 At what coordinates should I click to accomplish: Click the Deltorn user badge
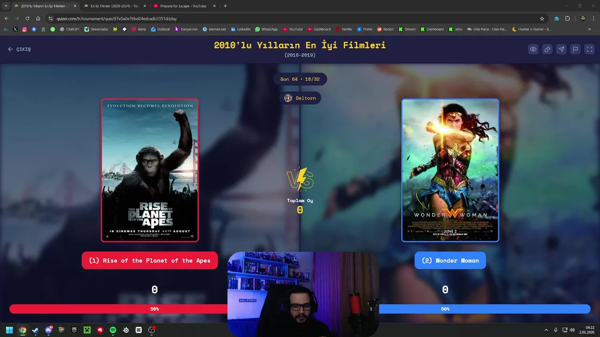[300, 98]
